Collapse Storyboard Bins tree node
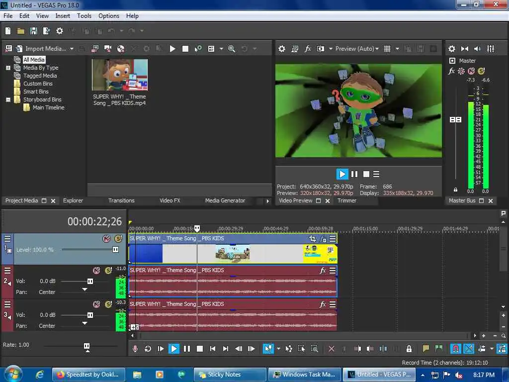This screenshot has width=509, height=382. pos(8,99)
